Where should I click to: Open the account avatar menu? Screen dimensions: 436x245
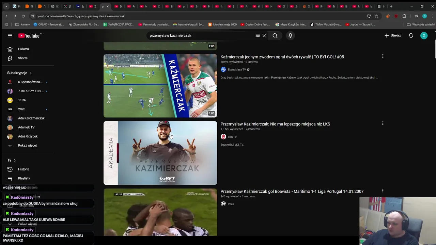424,35
